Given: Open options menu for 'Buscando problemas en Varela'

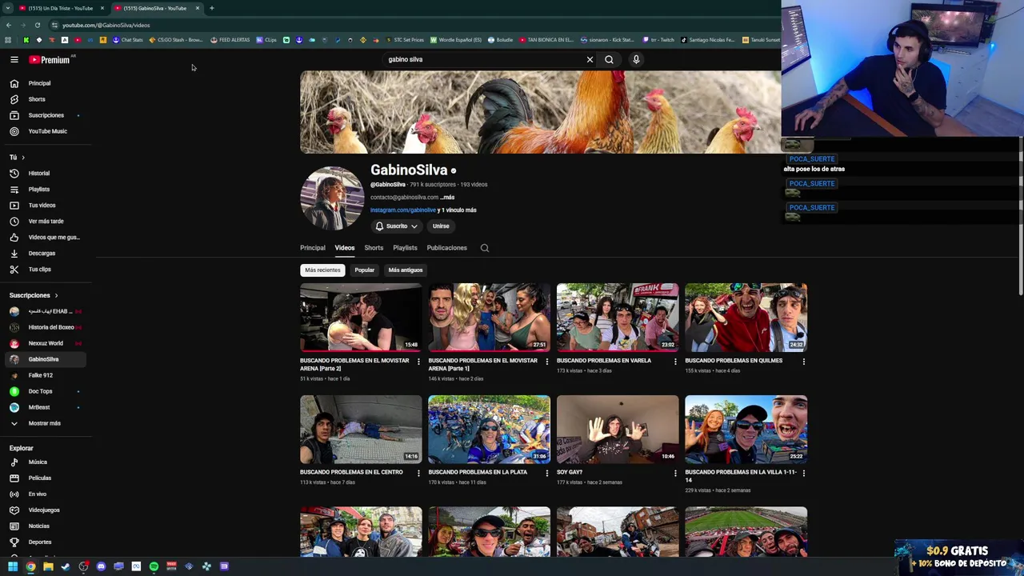Looking at the screenshot, I should (675, 362).
